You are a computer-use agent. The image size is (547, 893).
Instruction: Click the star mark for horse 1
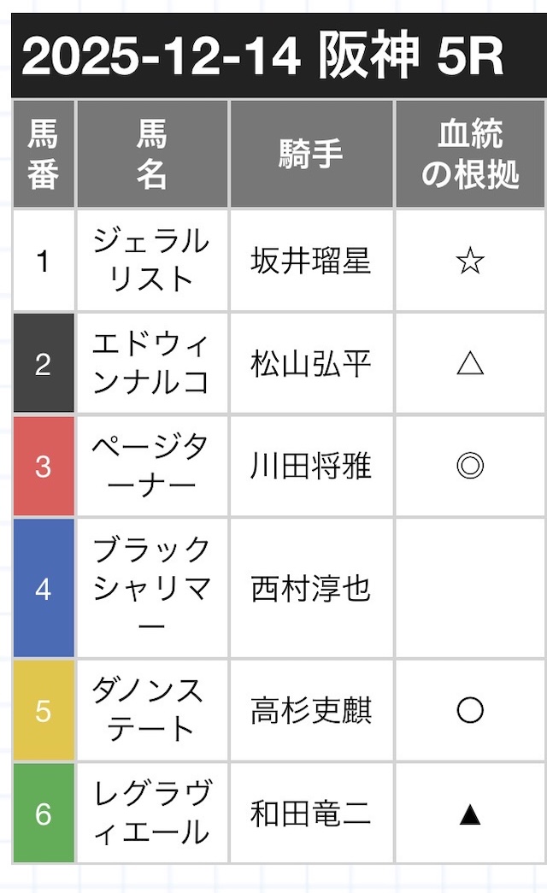click(470, 261)
